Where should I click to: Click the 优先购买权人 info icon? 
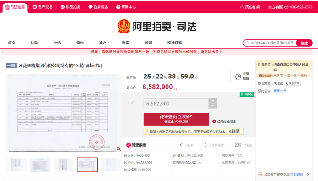(x=194, y=162)
